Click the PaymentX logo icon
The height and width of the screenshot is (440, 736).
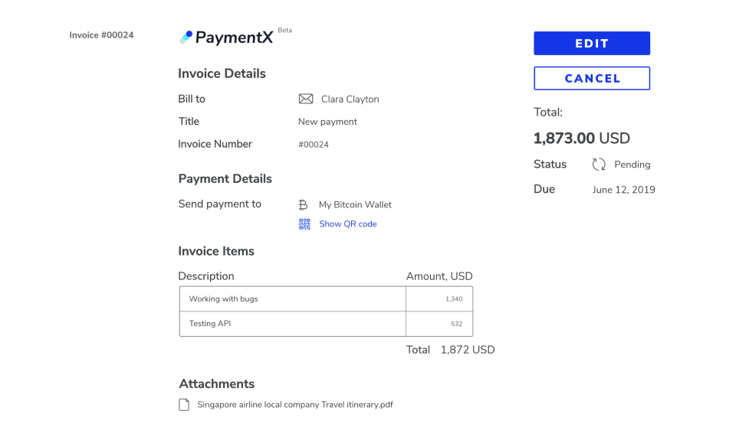coord(186,37)
